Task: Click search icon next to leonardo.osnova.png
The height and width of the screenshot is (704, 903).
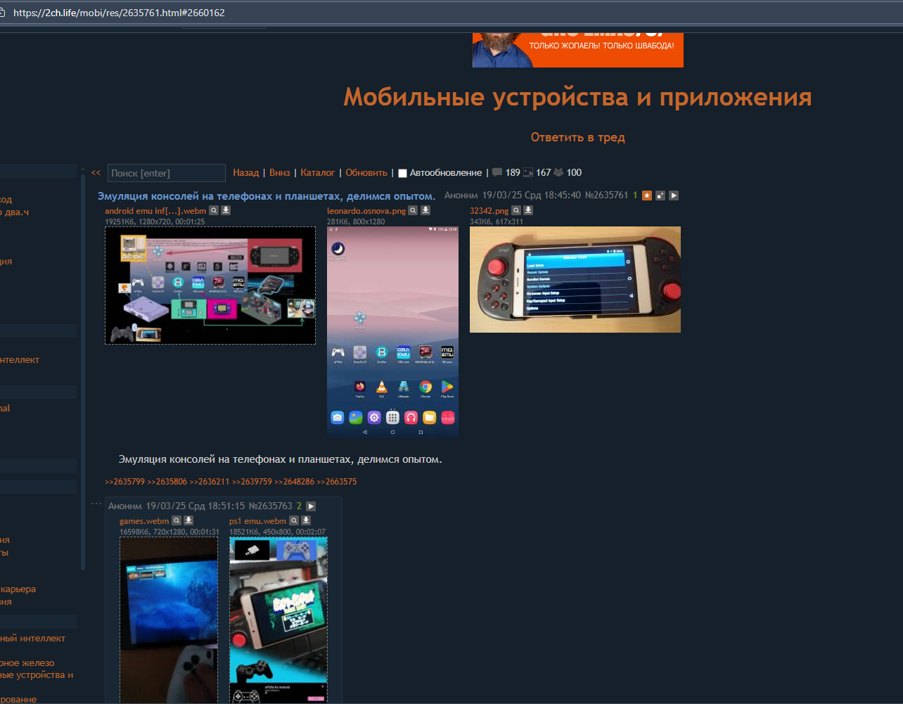Action: coord(414,210)
